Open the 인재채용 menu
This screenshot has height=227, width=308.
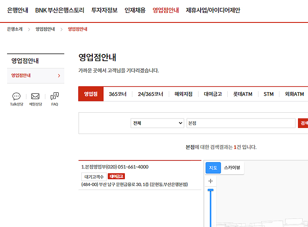[x=135, y=10]
